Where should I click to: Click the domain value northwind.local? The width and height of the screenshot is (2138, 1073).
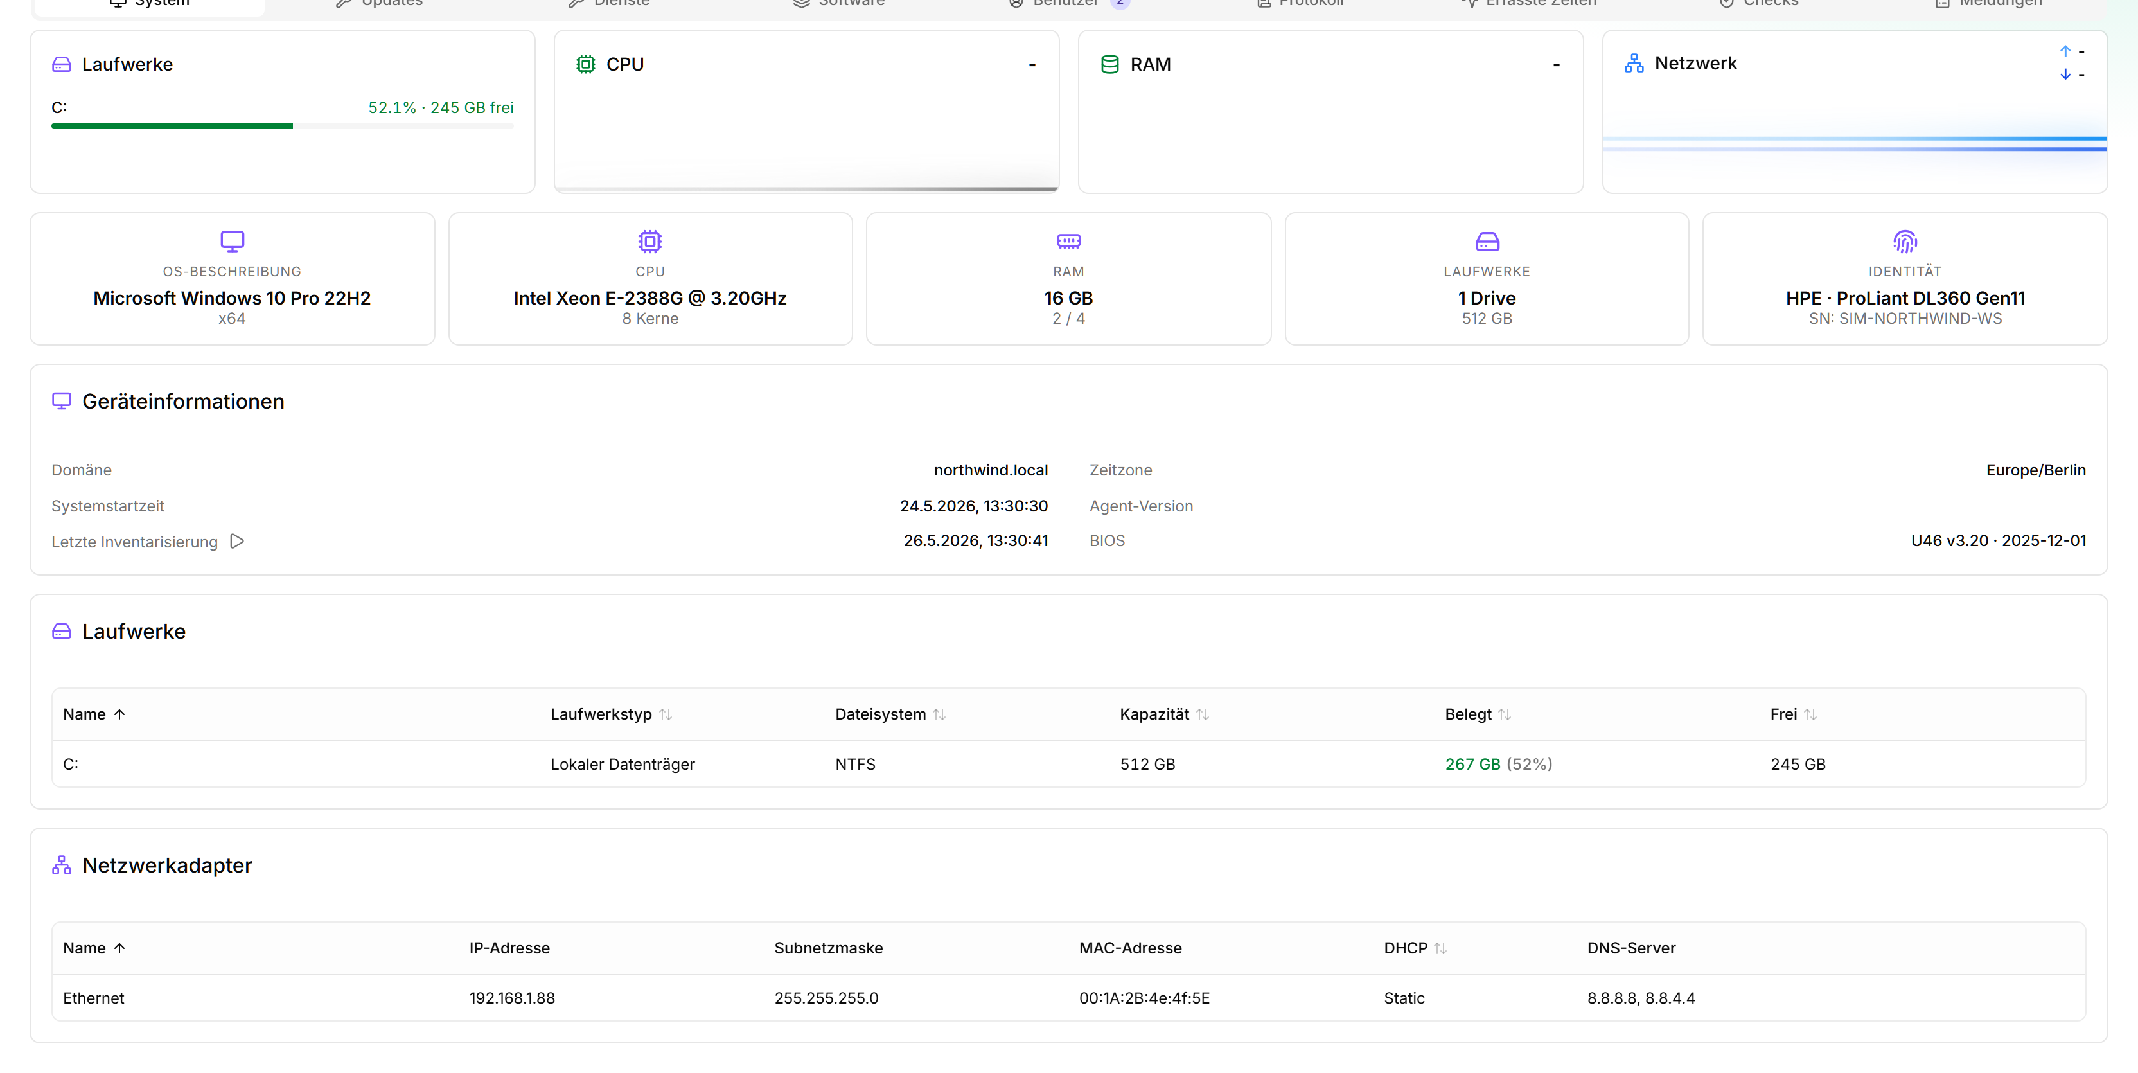[x=991, y=470]
